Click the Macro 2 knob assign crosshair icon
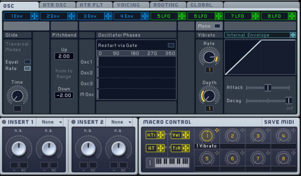The width and height of the screenshot is (301, 176). [x=243, y=130]
